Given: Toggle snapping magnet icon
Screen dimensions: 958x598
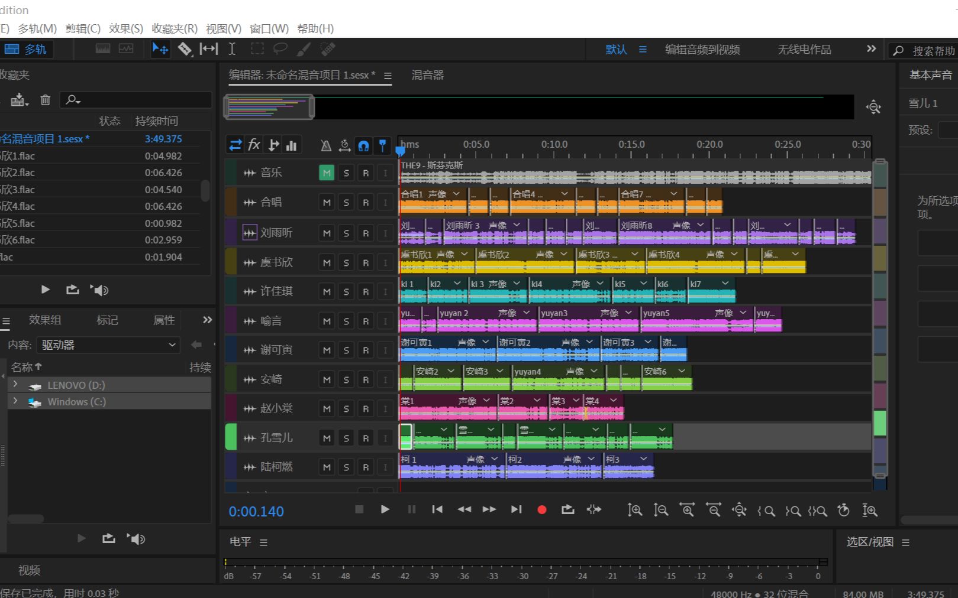Looking at the screenshot, I should pos(363,145).
